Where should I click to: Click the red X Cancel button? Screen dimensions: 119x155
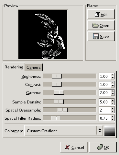tap(74, 147)
